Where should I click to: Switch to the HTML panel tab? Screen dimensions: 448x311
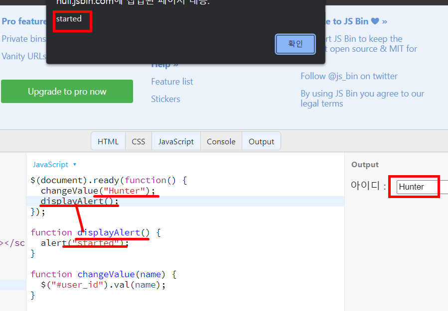click(108, 141)
